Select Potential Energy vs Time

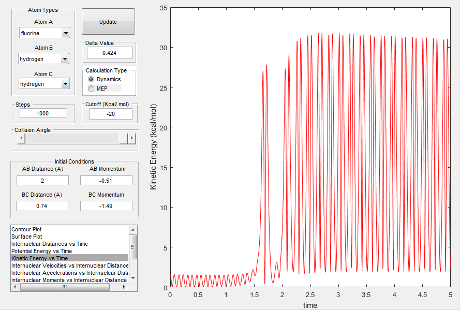pos(41,251)
